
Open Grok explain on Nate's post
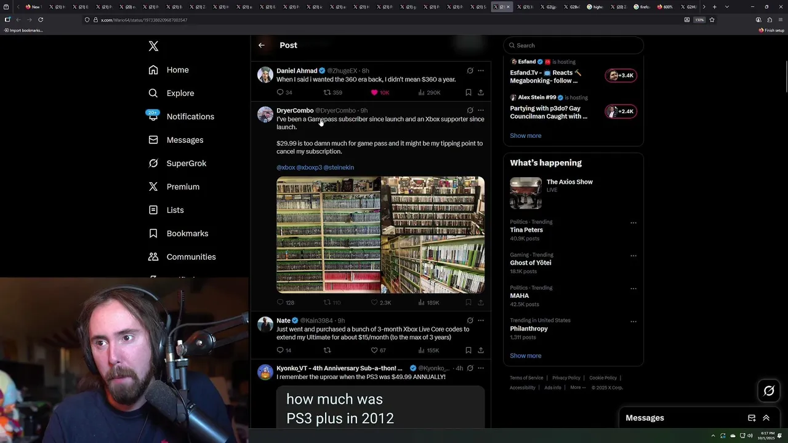pyautogui.click(x=470, y=321)
